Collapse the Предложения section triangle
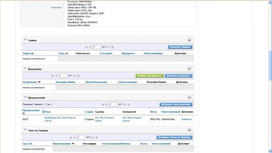 (x=25, y=97)
